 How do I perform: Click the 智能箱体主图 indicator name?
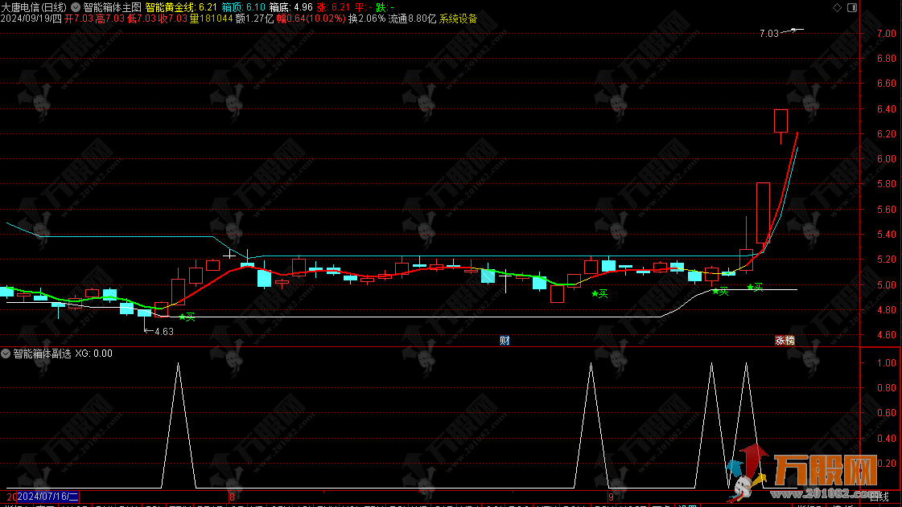pyautogui.click(x=112, y=7)
